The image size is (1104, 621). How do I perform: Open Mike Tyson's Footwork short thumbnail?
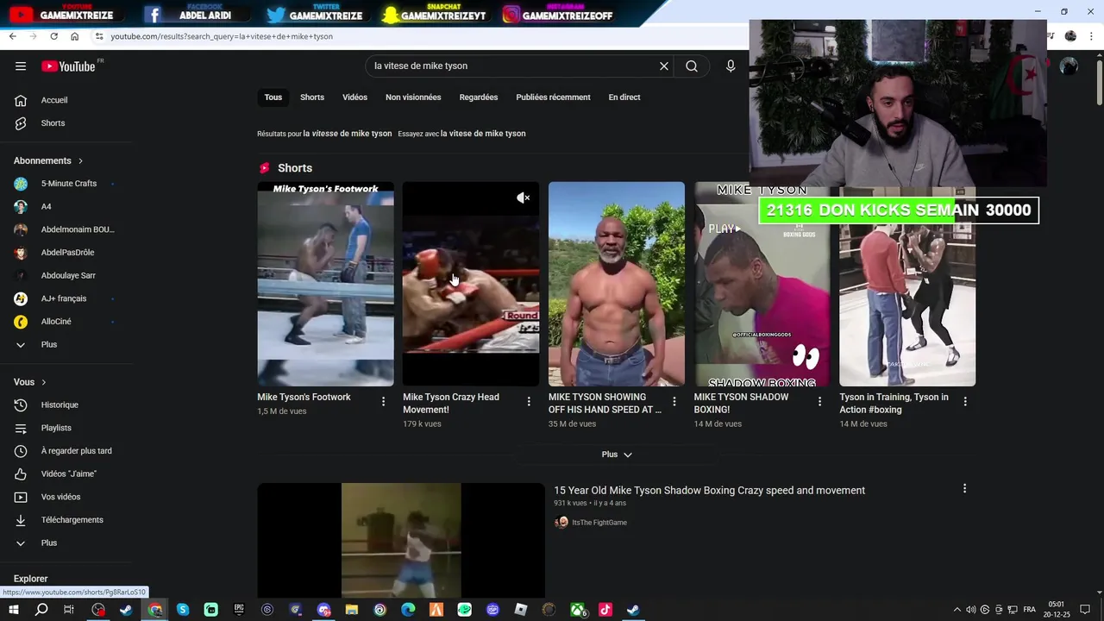coord(325,284)
